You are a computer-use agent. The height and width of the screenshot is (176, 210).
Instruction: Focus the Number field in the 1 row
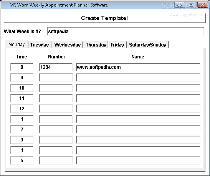[56, 119]
